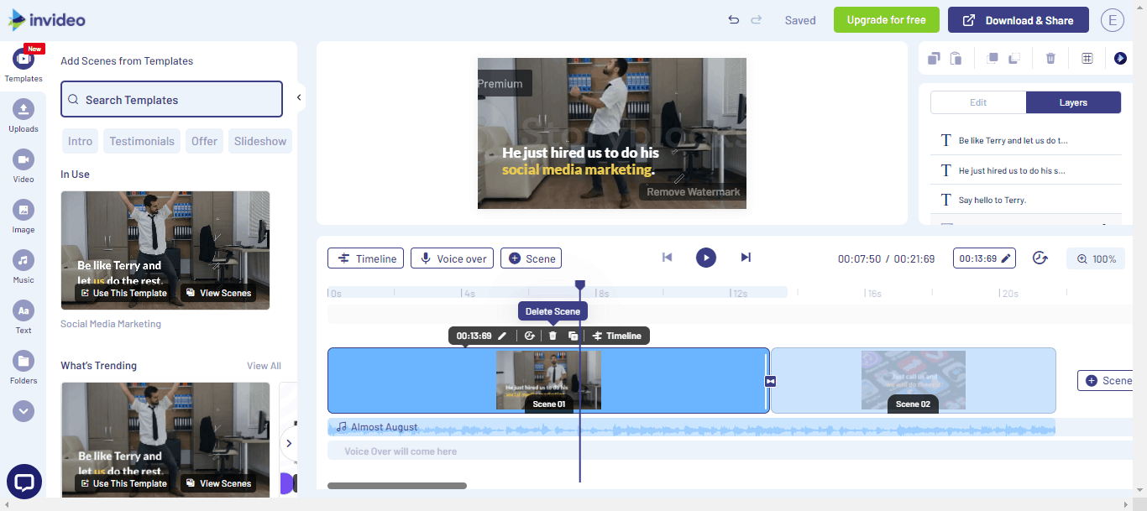Delete Scene 01 with the trash icon
Viewport: 1147px width, 511px height.
[x=552, y=335]
